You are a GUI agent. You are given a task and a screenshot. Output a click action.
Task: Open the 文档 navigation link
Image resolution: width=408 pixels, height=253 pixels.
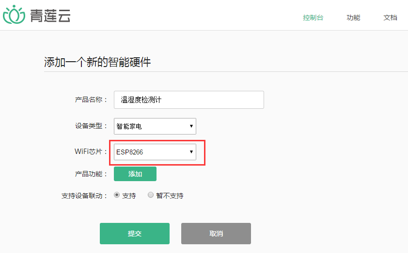390,18
